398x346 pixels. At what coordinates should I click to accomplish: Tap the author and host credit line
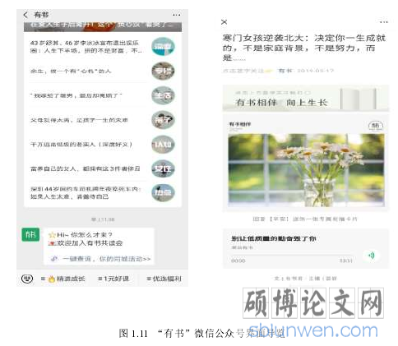(x=305, y=279)
